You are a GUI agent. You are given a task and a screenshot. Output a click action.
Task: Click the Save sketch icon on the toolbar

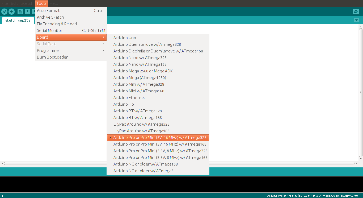(x=34, y=12)
